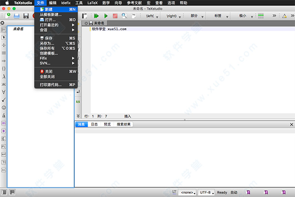The width and height of the screenshot is (295, 197).
Task: Open the smiley favorites symbols panel
Action: 3,108
